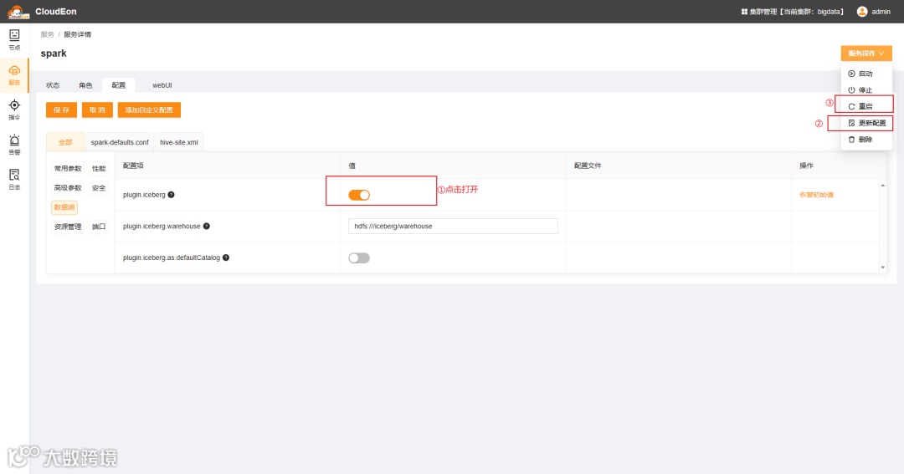904x474 pixels.
Task: Filter by 常用参数 tag
Action: pyautogui.click(x=68, y=169)
